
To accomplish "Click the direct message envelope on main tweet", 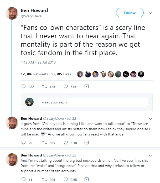I will pos(86,86).
